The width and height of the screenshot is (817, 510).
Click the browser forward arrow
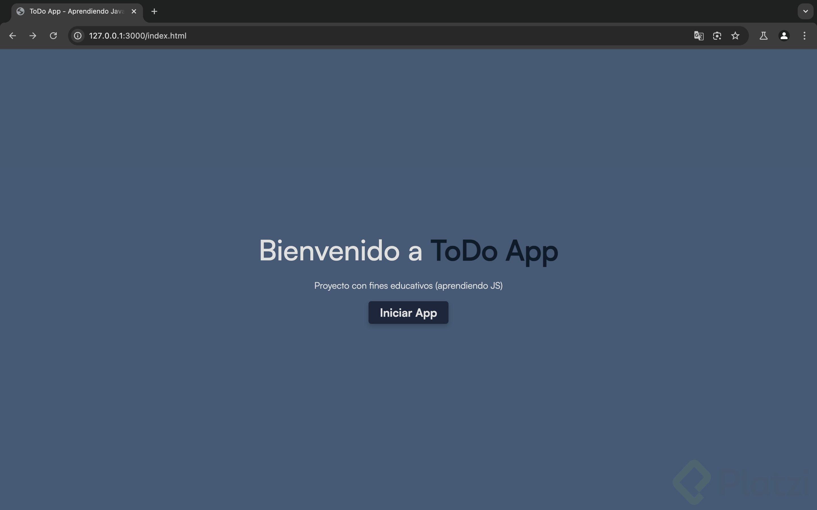click(x=33, y=36)
